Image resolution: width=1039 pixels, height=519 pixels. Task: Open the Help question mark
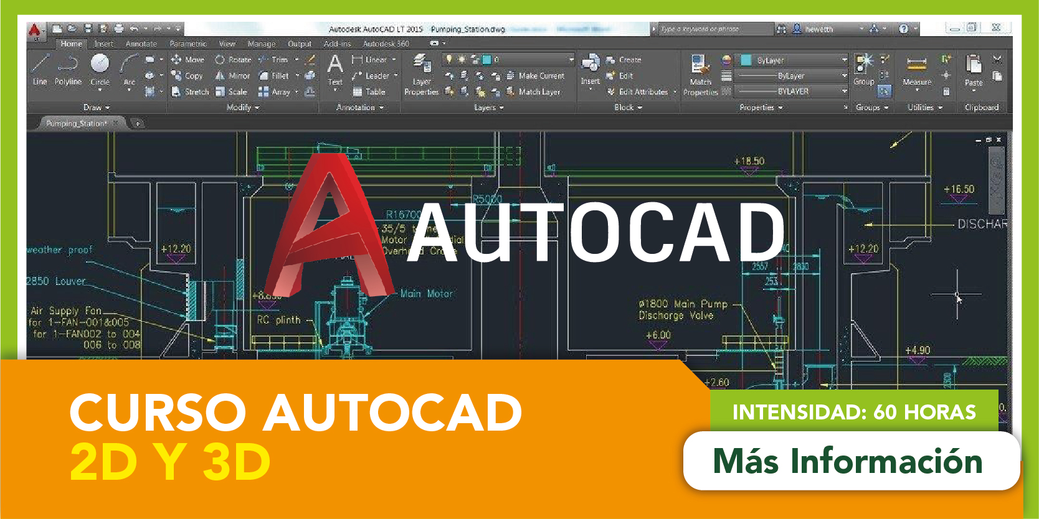tap(904, 29)
